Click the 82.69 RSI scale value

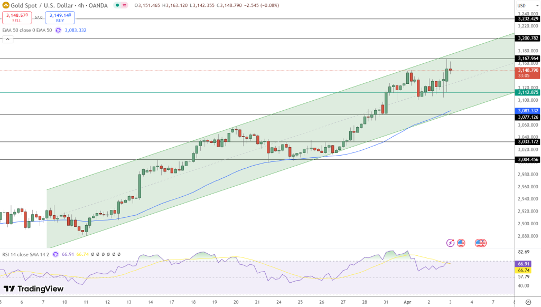point(524,252)
